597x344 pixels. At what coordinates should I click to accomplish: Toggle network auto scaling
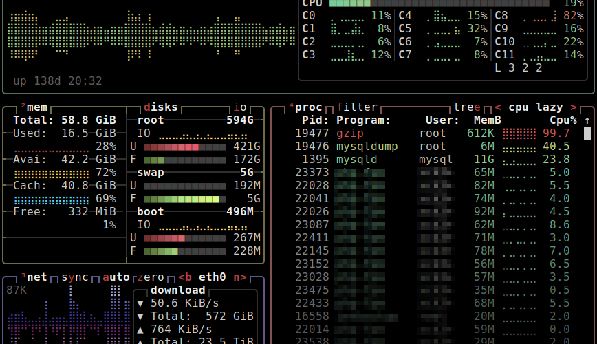coord(116,277)
